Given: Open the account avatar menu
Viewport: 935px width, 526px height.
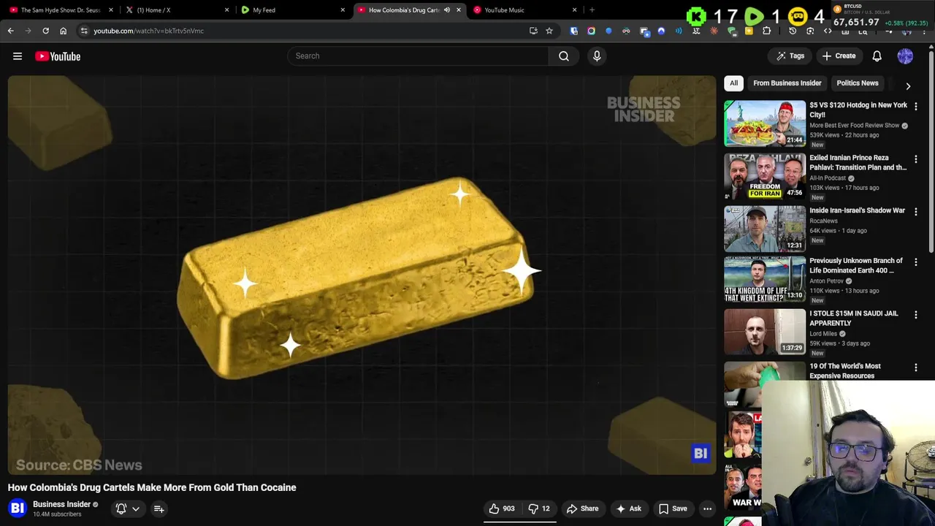Looking at the screenshot, I should [905, 56].
